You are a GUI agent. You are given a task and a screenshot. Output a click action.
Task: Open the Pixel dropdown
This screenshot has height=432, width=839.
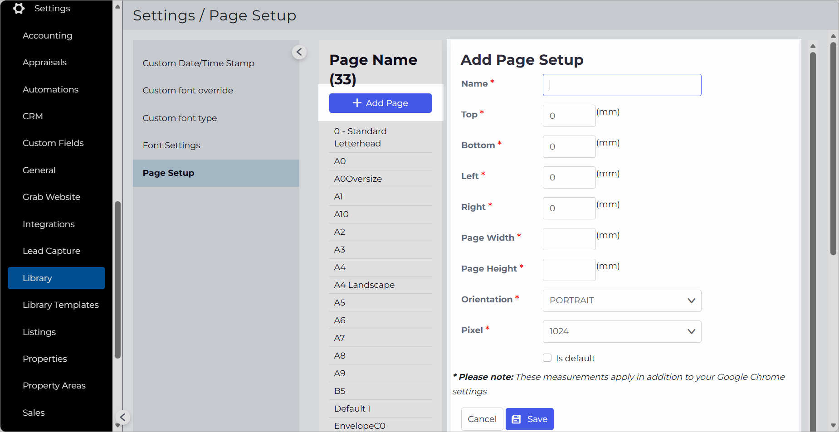tap(622, 331)
